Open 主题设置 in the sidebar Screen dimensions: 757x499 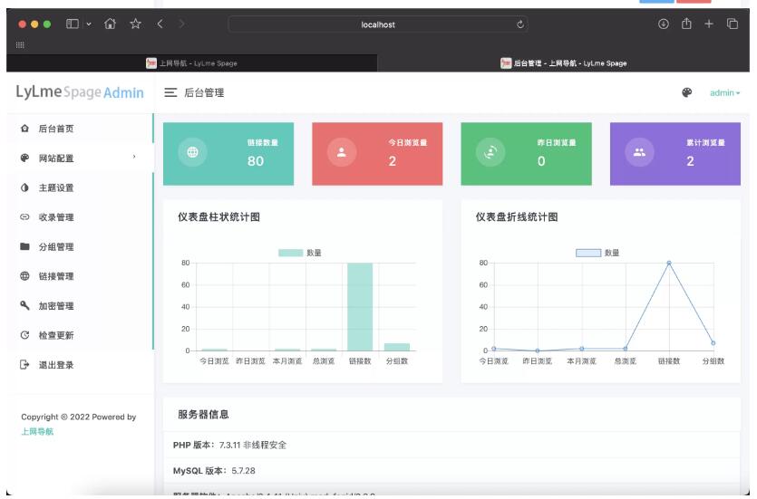click(80, 187)
